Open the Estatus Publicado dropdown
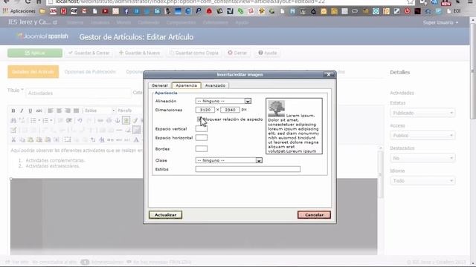 point(422,113)
